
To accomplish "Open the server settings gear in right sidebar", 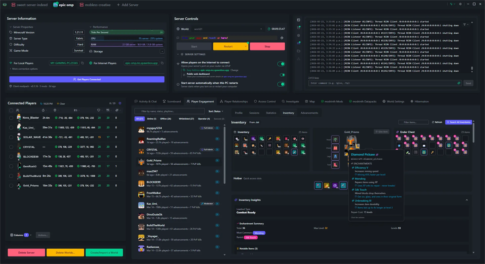I will (x=298, y=35).
